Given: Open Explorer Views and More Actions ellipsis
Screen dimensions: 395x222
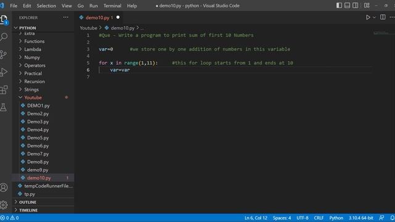Looking at the screenshot, I should click(x=66, y=17).
